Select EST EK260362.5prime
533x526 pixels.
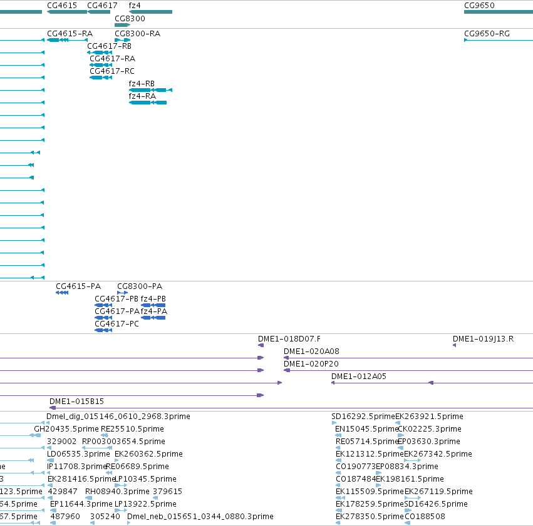tap(148, 454)
